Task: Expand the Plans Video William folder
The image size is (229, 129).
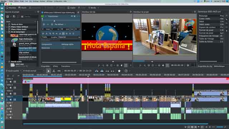Action: tap(7, 27)
